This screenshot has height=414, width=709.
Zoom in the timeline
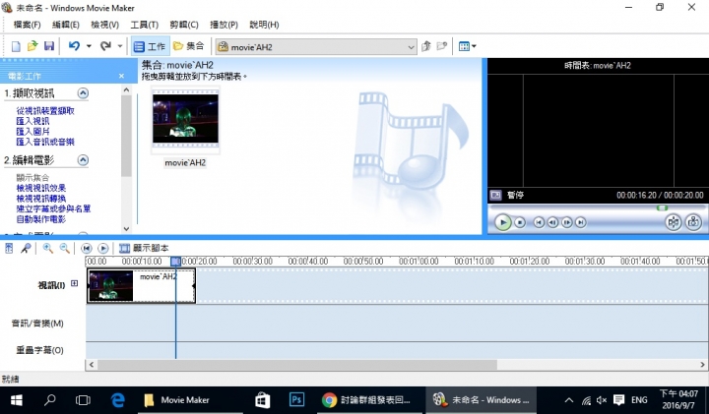coord(47,248)
